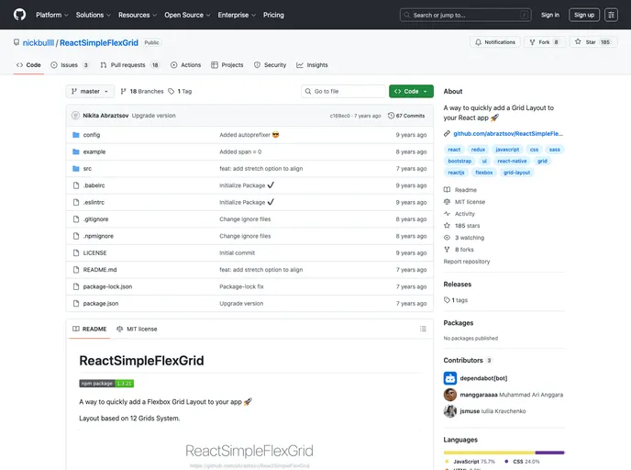Open the Actions tab
Screen dimensions: 631x470
(185, 65)
